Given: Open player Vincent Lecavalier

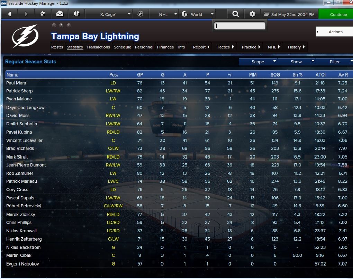Looking at the screenshot, I should tap(24, 140).
